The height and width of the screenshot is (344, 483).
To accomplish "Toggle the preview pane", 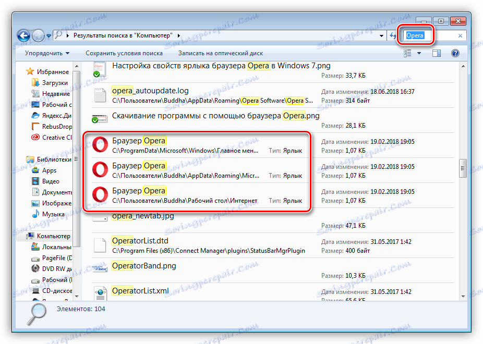I will coord(437,53).
